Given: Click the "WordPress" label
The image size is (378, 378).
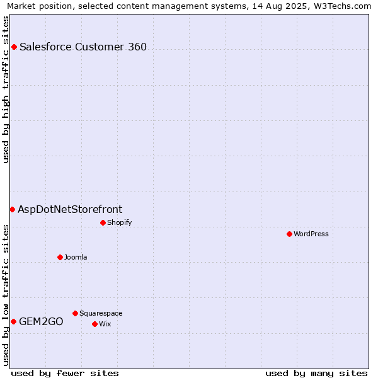Looking at the screenshot, I should point(311,234).
